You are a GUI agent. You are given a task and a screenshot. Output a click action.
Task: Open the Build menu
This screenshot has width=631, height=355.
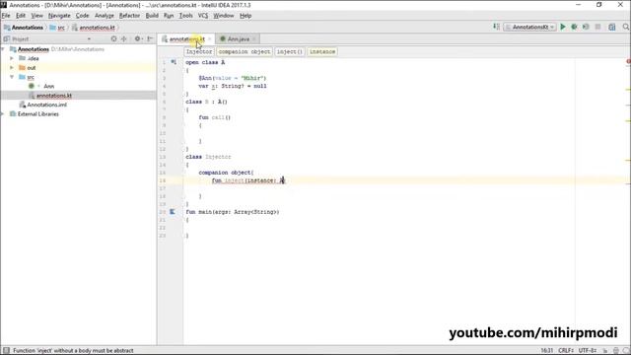152,16
